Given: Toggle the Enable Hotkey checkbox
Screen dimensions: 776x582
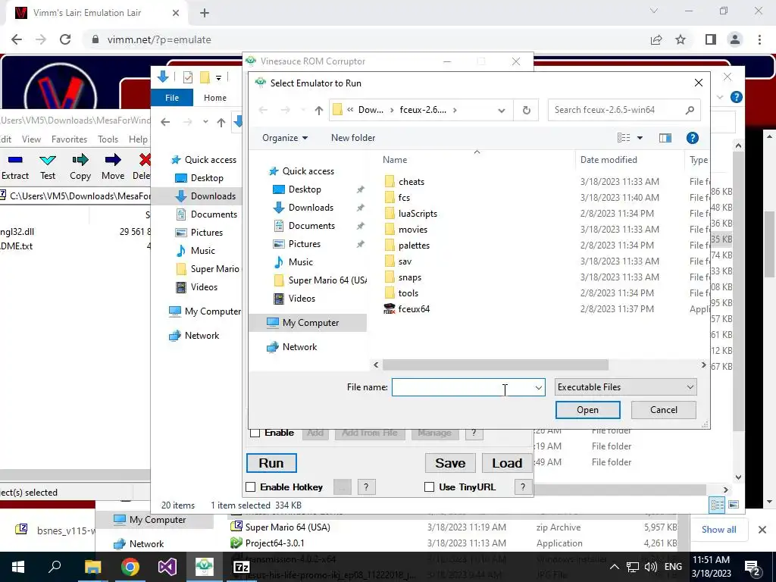Looking at the screenshot, I should click(251, 487).
